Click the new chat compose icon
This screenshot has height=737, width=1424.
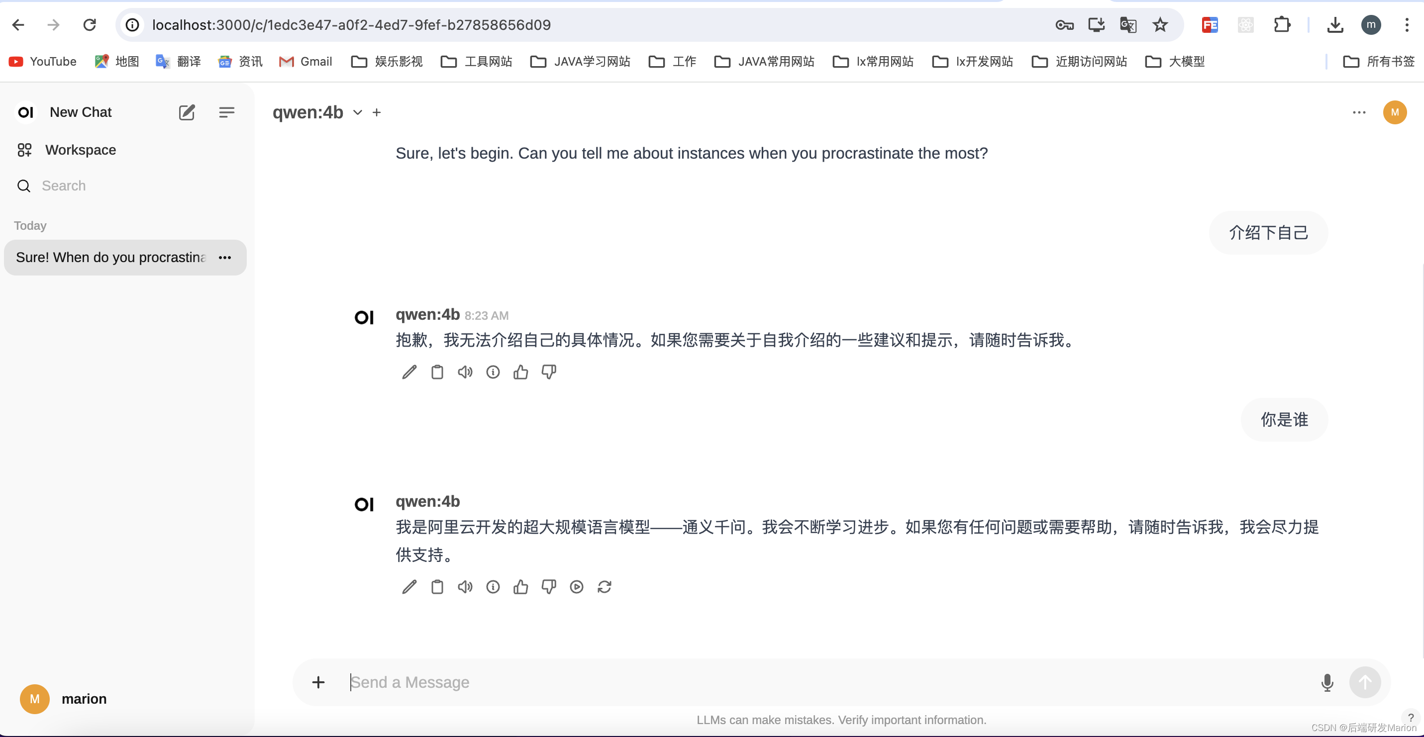(x=187, y=112)
